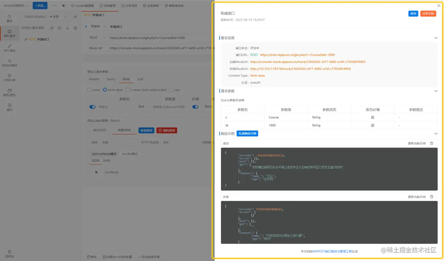The image size is (444, 261).
Task: Click 帮助 help icon in bottom bar
Action: 92,257
